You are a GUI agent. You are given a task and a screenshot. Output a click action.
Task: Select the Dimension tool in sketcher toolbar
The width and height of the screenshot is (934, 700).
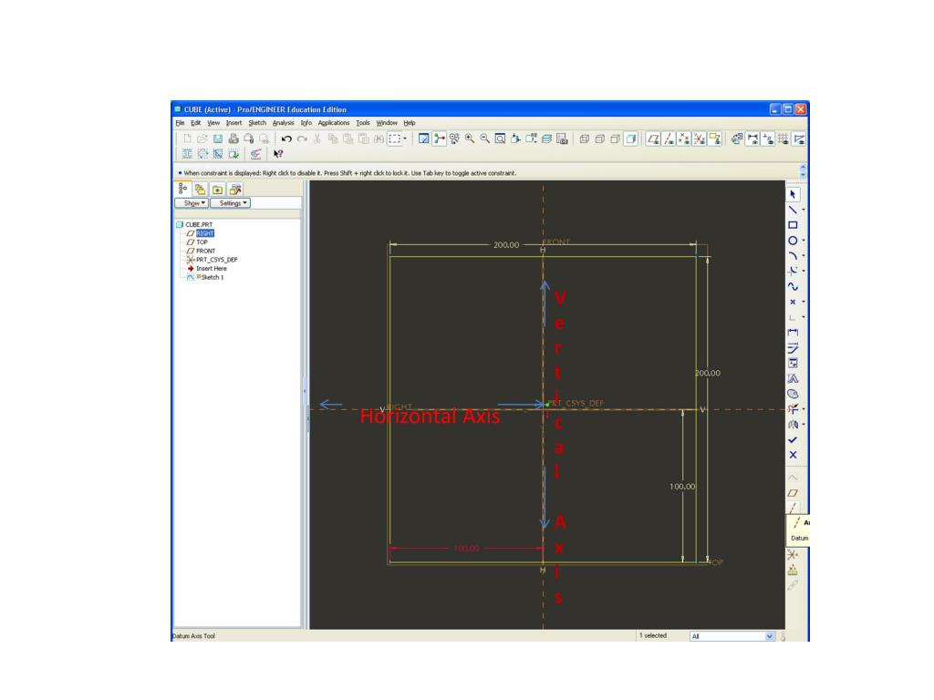[793, 333]
